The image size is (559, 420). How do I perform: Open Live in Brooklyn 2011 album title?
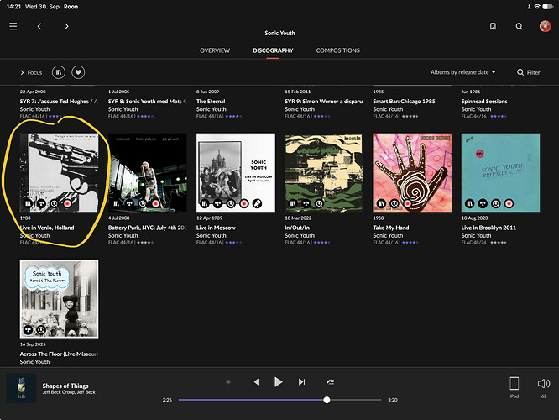pyautogui.click(x=488, y=228)
